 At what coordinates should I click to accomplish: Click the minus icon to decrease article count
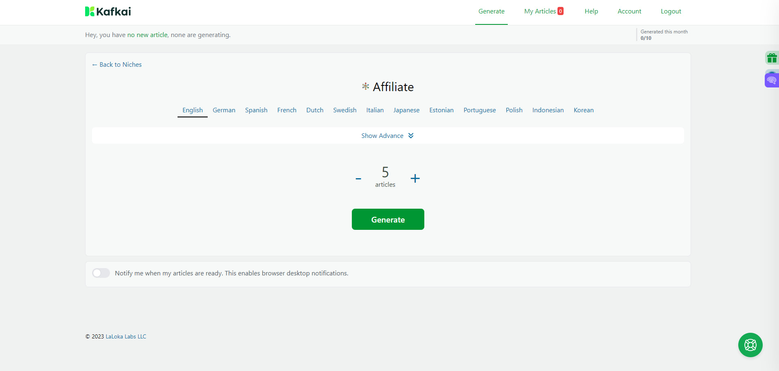click(x=358, y=178)
